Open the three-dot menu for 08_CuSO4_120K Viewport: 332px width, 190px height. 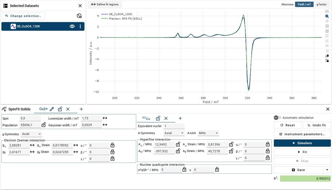pyautogui.click(x=80, y=27)
